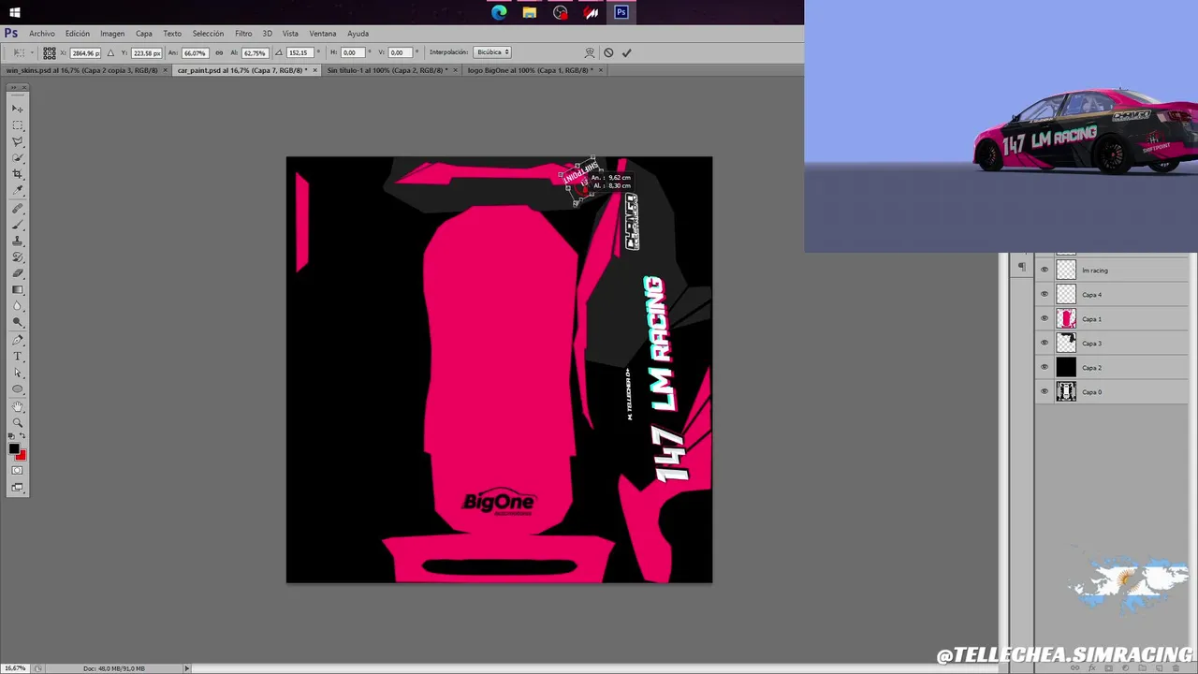Click the reference point locator grid
Screen dimensions: 1198x674
point(50,52)
